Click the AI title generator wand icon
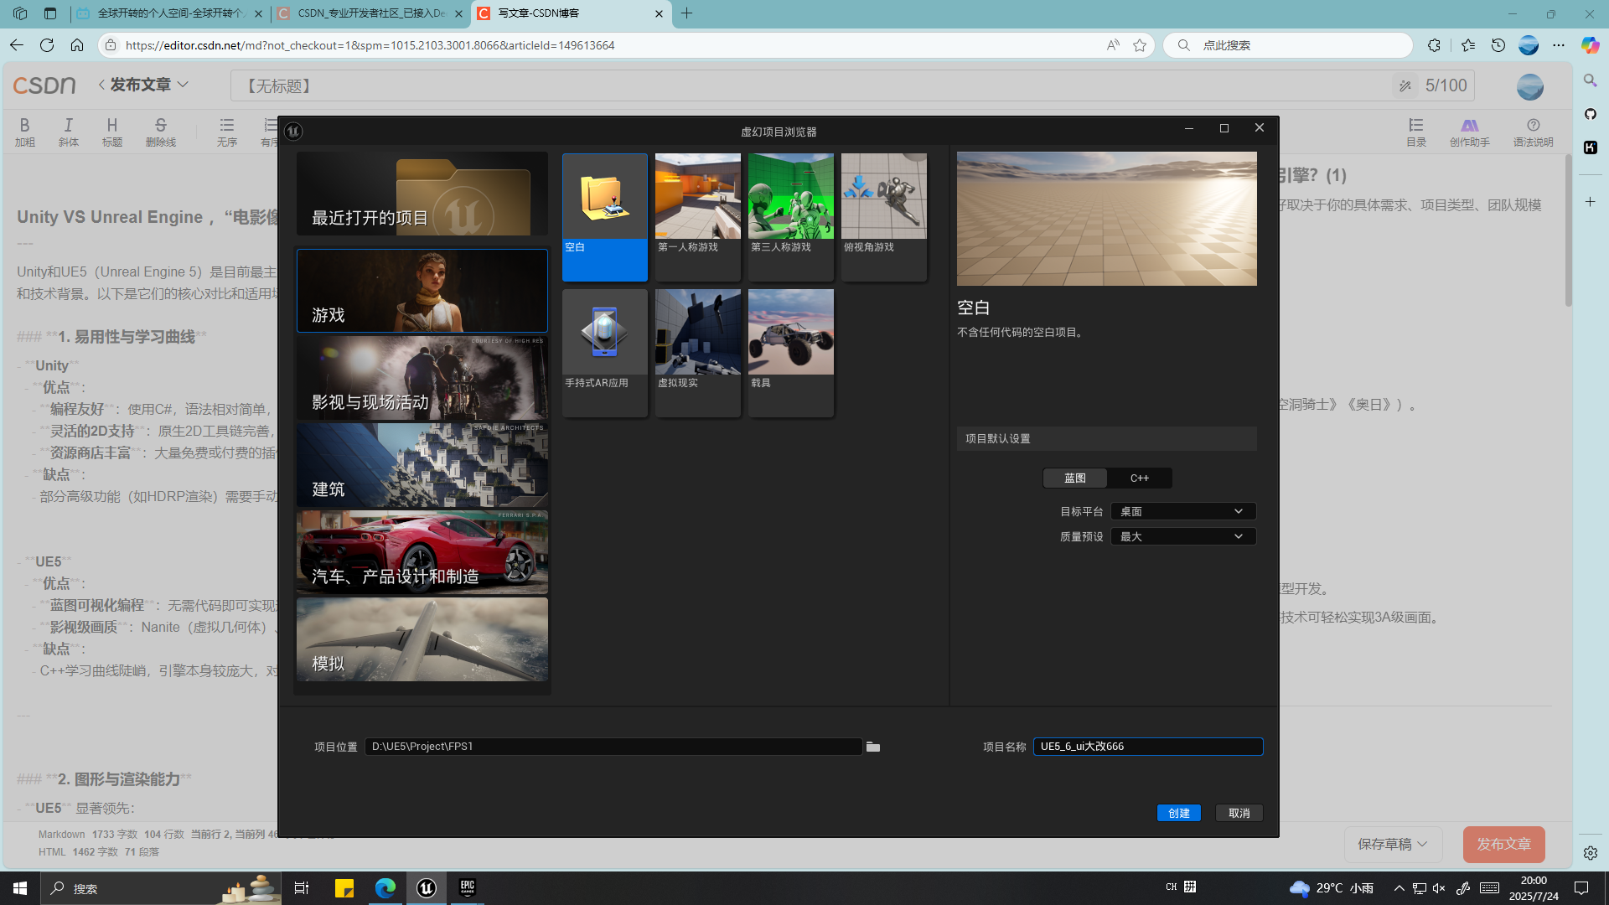Screen dimensions: 1609x905 (1405, 85)
